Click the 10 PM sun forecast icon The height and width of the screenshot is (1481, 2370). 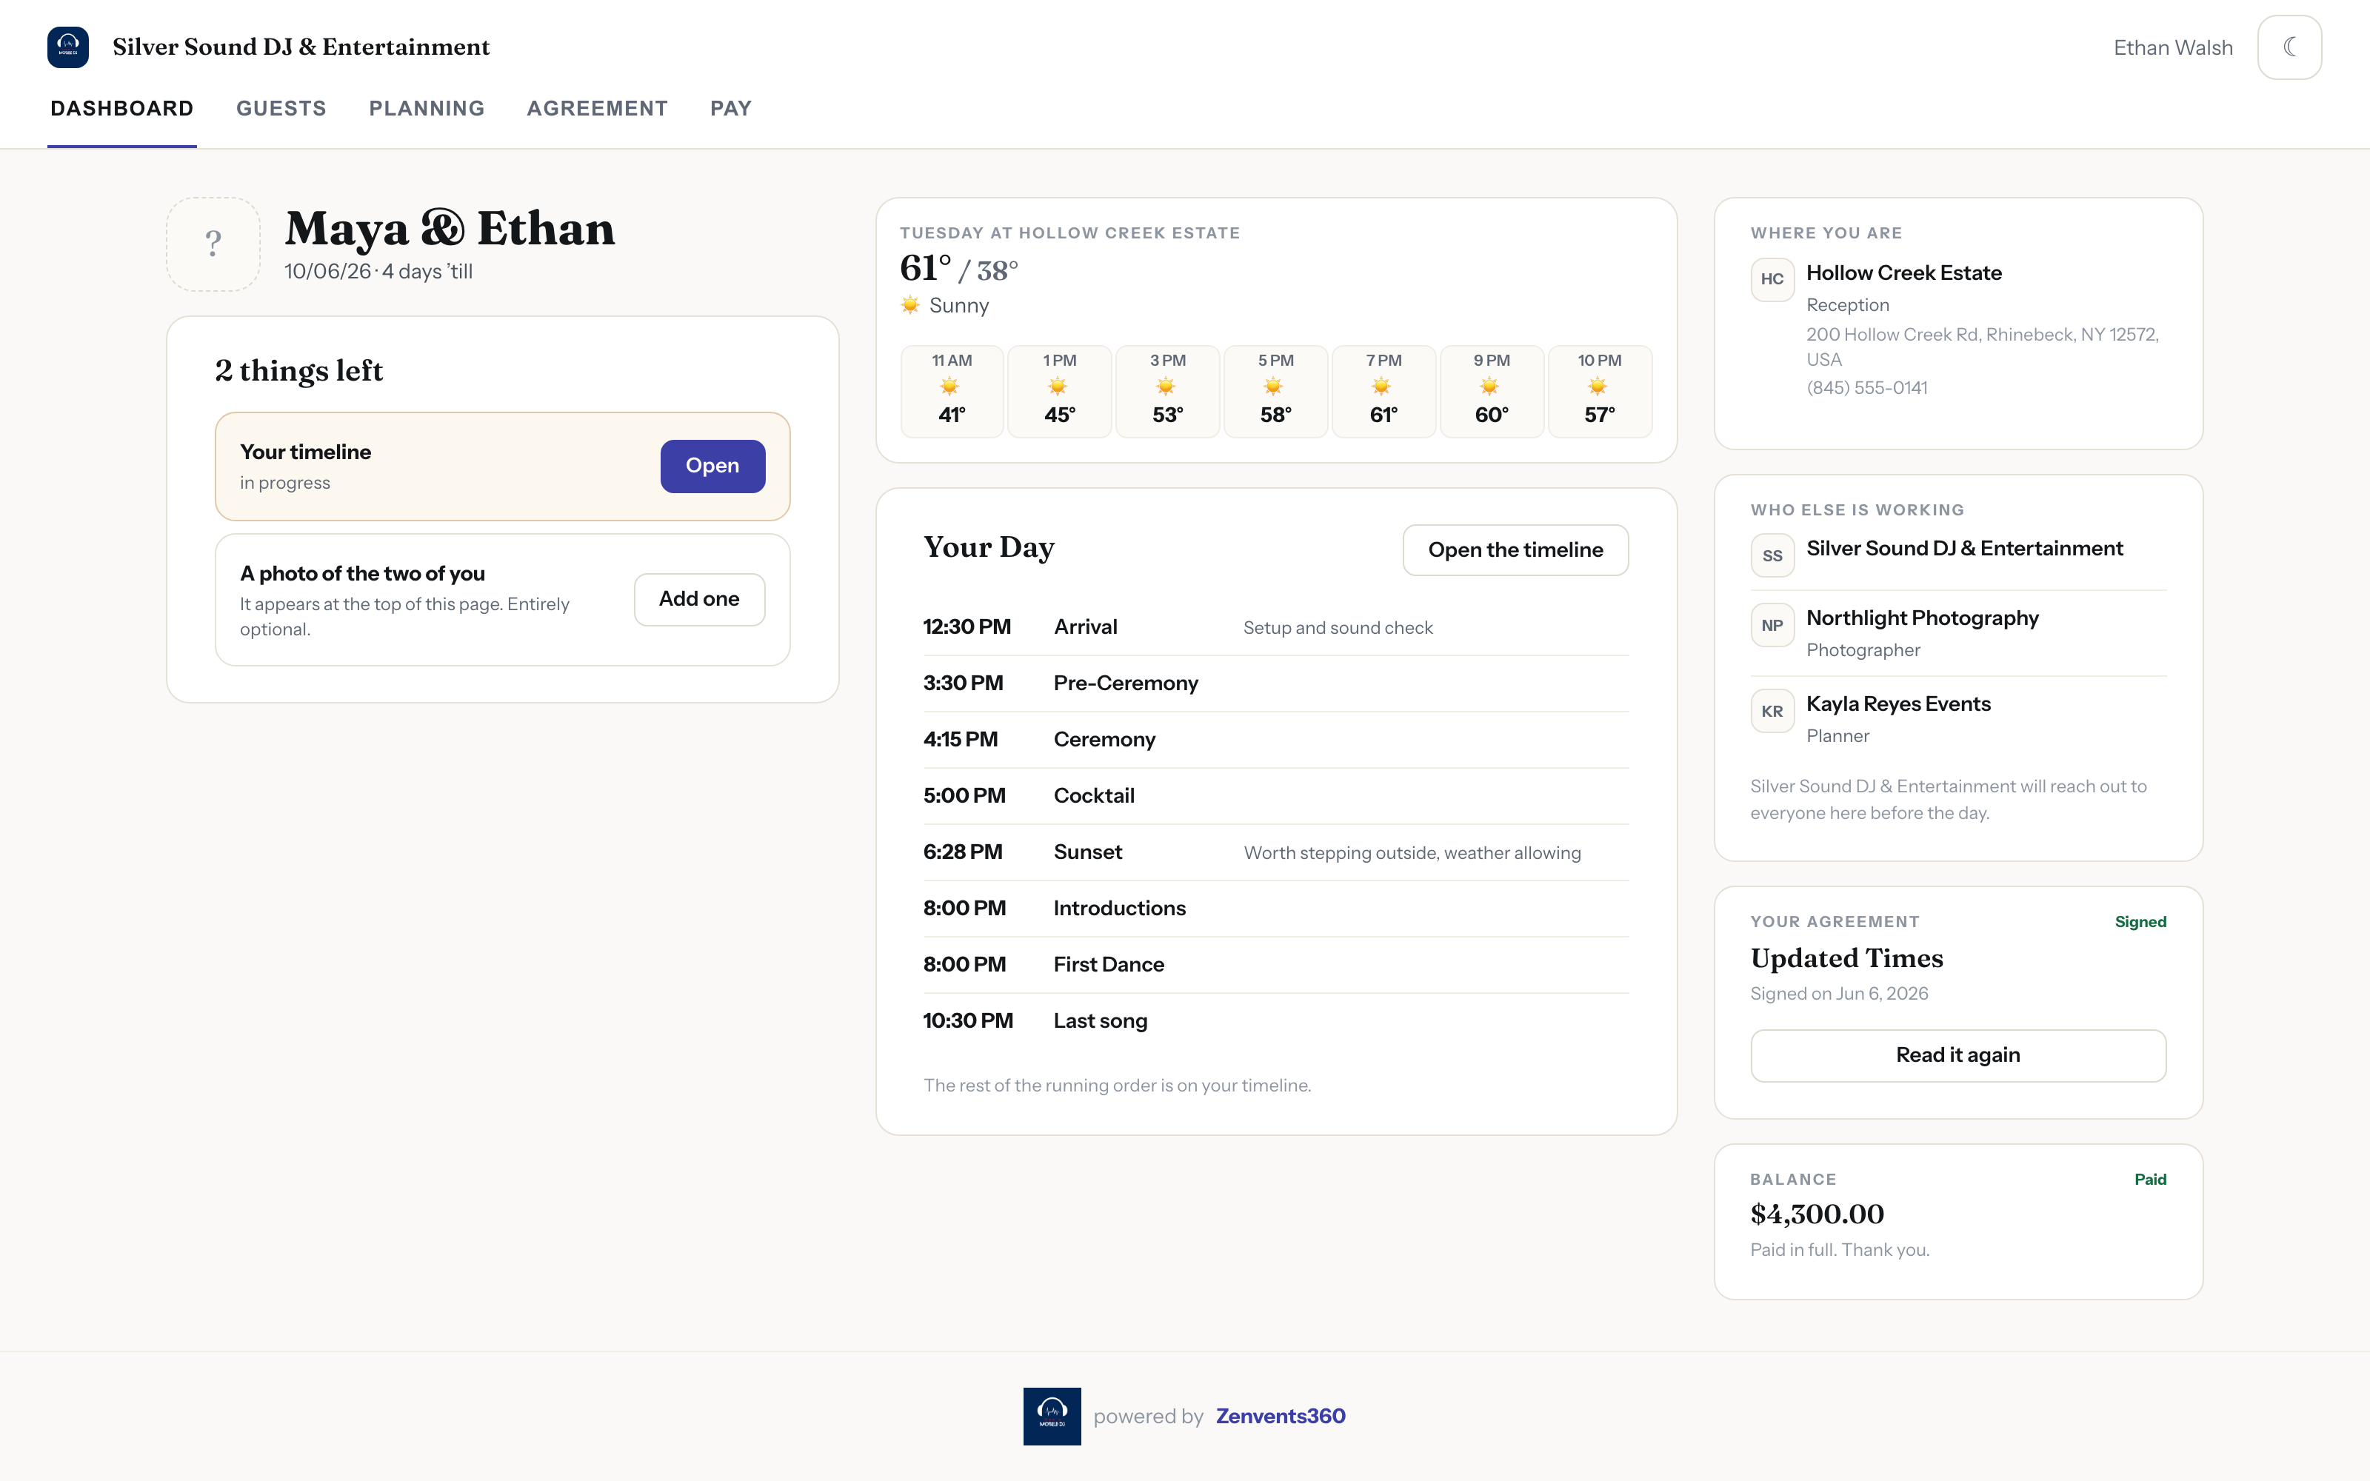(1598, 386)
